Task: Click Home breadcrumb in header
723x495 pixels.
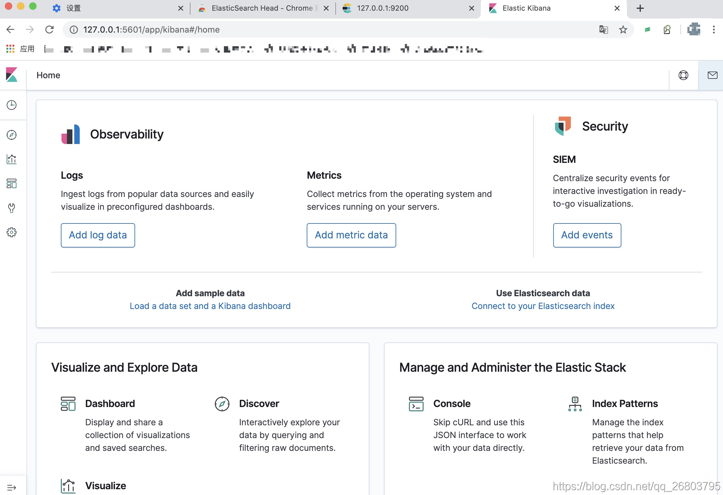Action: 48,75
